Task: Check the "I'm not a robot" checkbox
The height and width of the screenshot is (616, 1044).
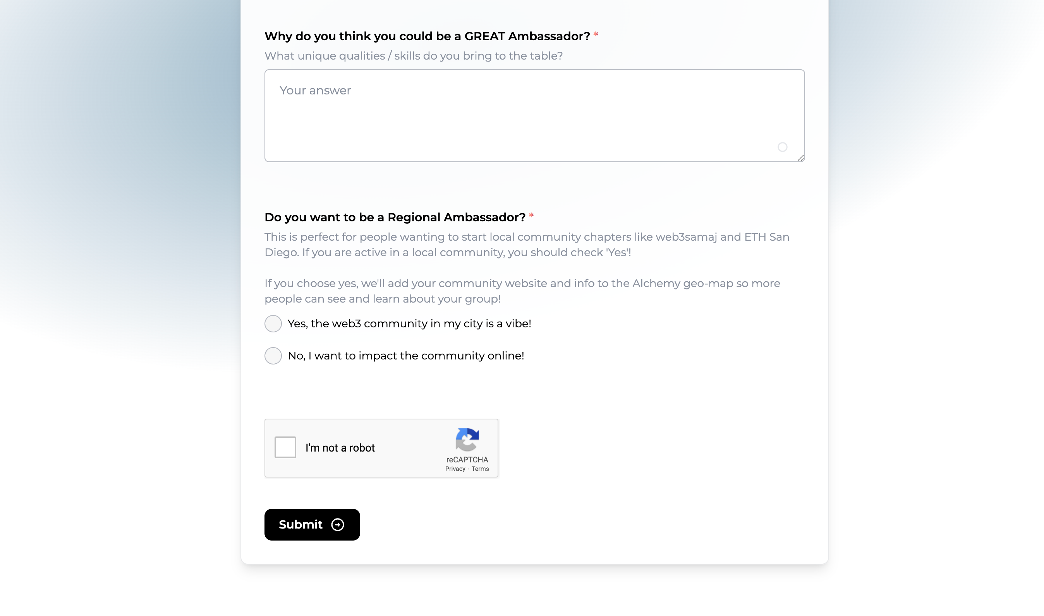Action: tap(285, 447)
